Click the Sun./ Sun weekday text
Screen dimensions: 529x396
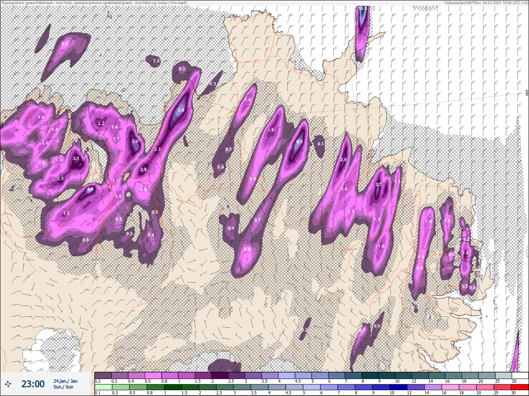click(x=63, y=387)
